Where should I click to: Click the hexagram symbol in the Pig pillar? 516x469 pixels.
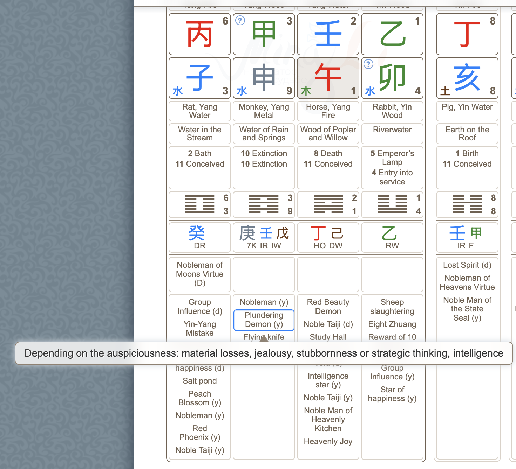tap(467, 205)
